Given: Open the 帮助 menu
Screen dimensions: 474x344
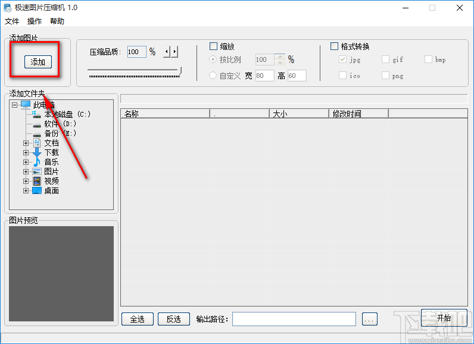Looking at the screenshot, I should coord(57,21).
